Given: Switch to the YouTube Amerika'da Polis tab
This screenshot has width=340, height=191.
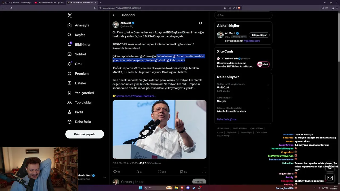Looking at the screenshot, I should click(49, 3).
